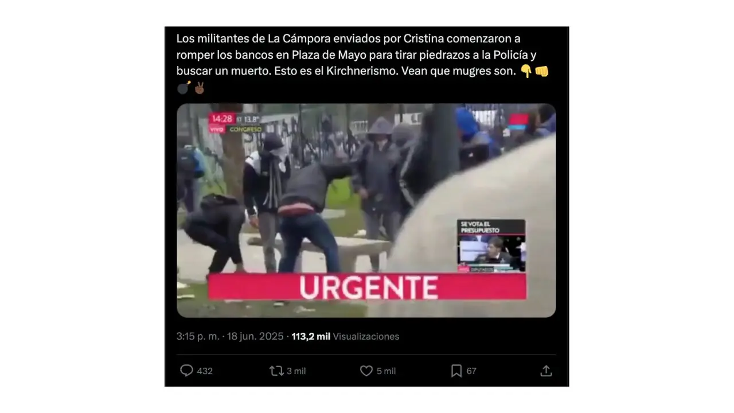Click the retweet arrows icon
The height and width of the screenshot is (413, 734).
point(276,371)
